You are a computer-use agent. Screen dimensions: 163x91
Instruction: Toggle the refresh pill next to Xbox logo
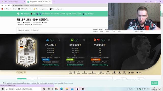pyautogui.click(x=76, y=40)
